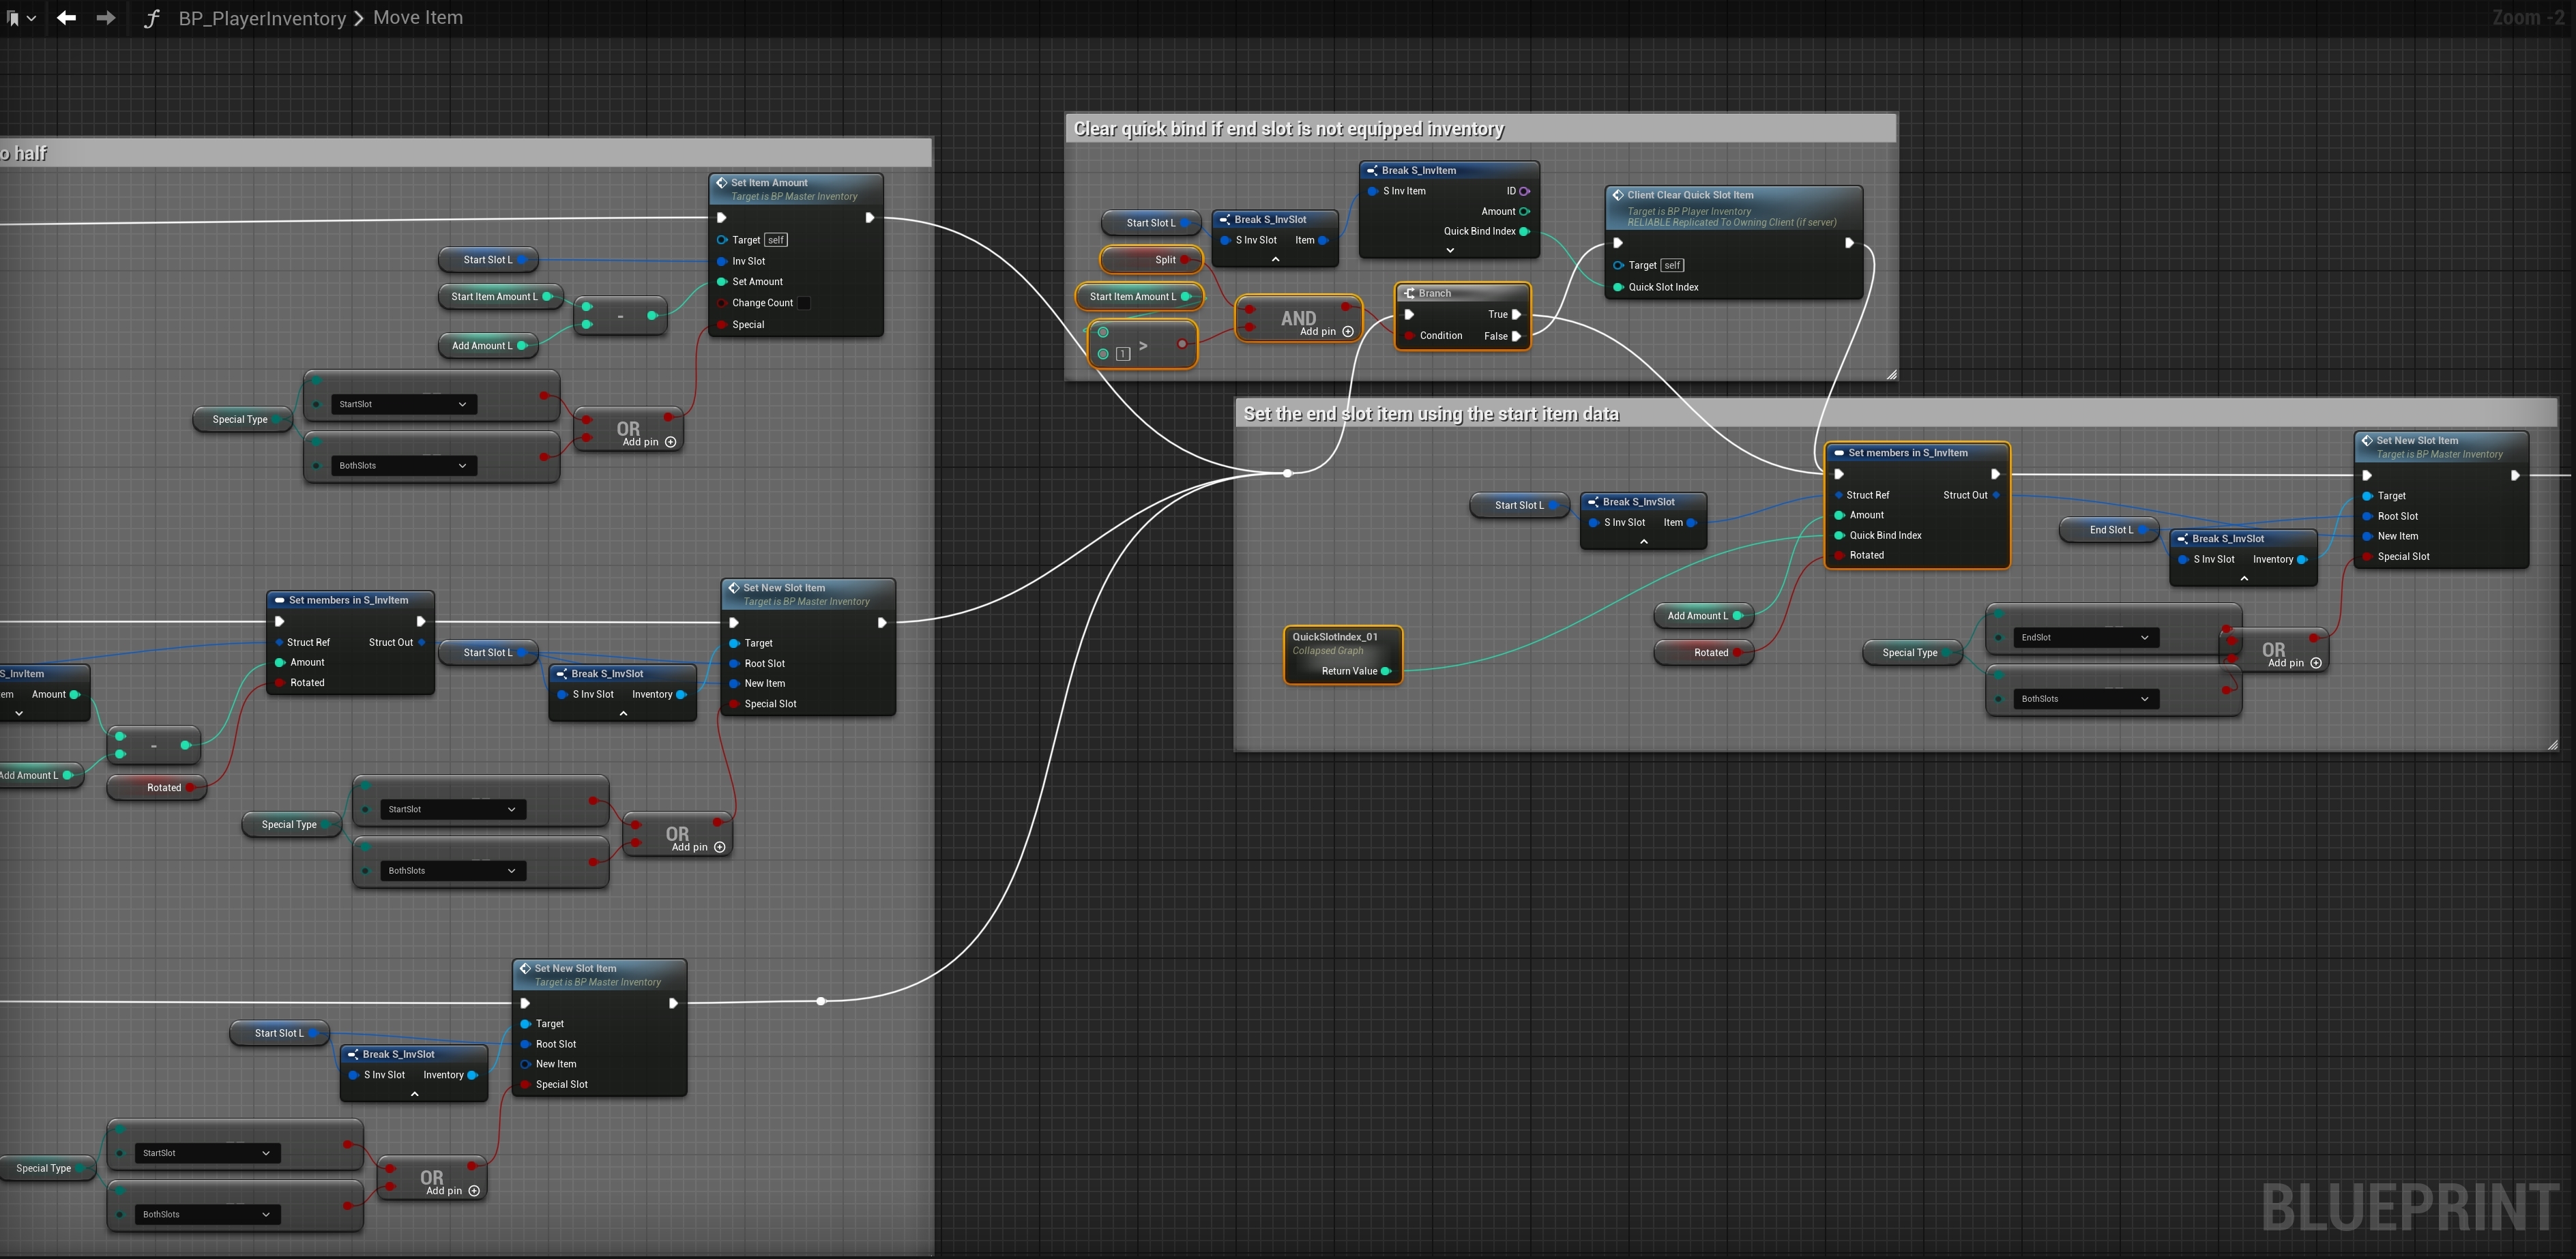Click the Add pin plus on AND node

(1348, 332)
